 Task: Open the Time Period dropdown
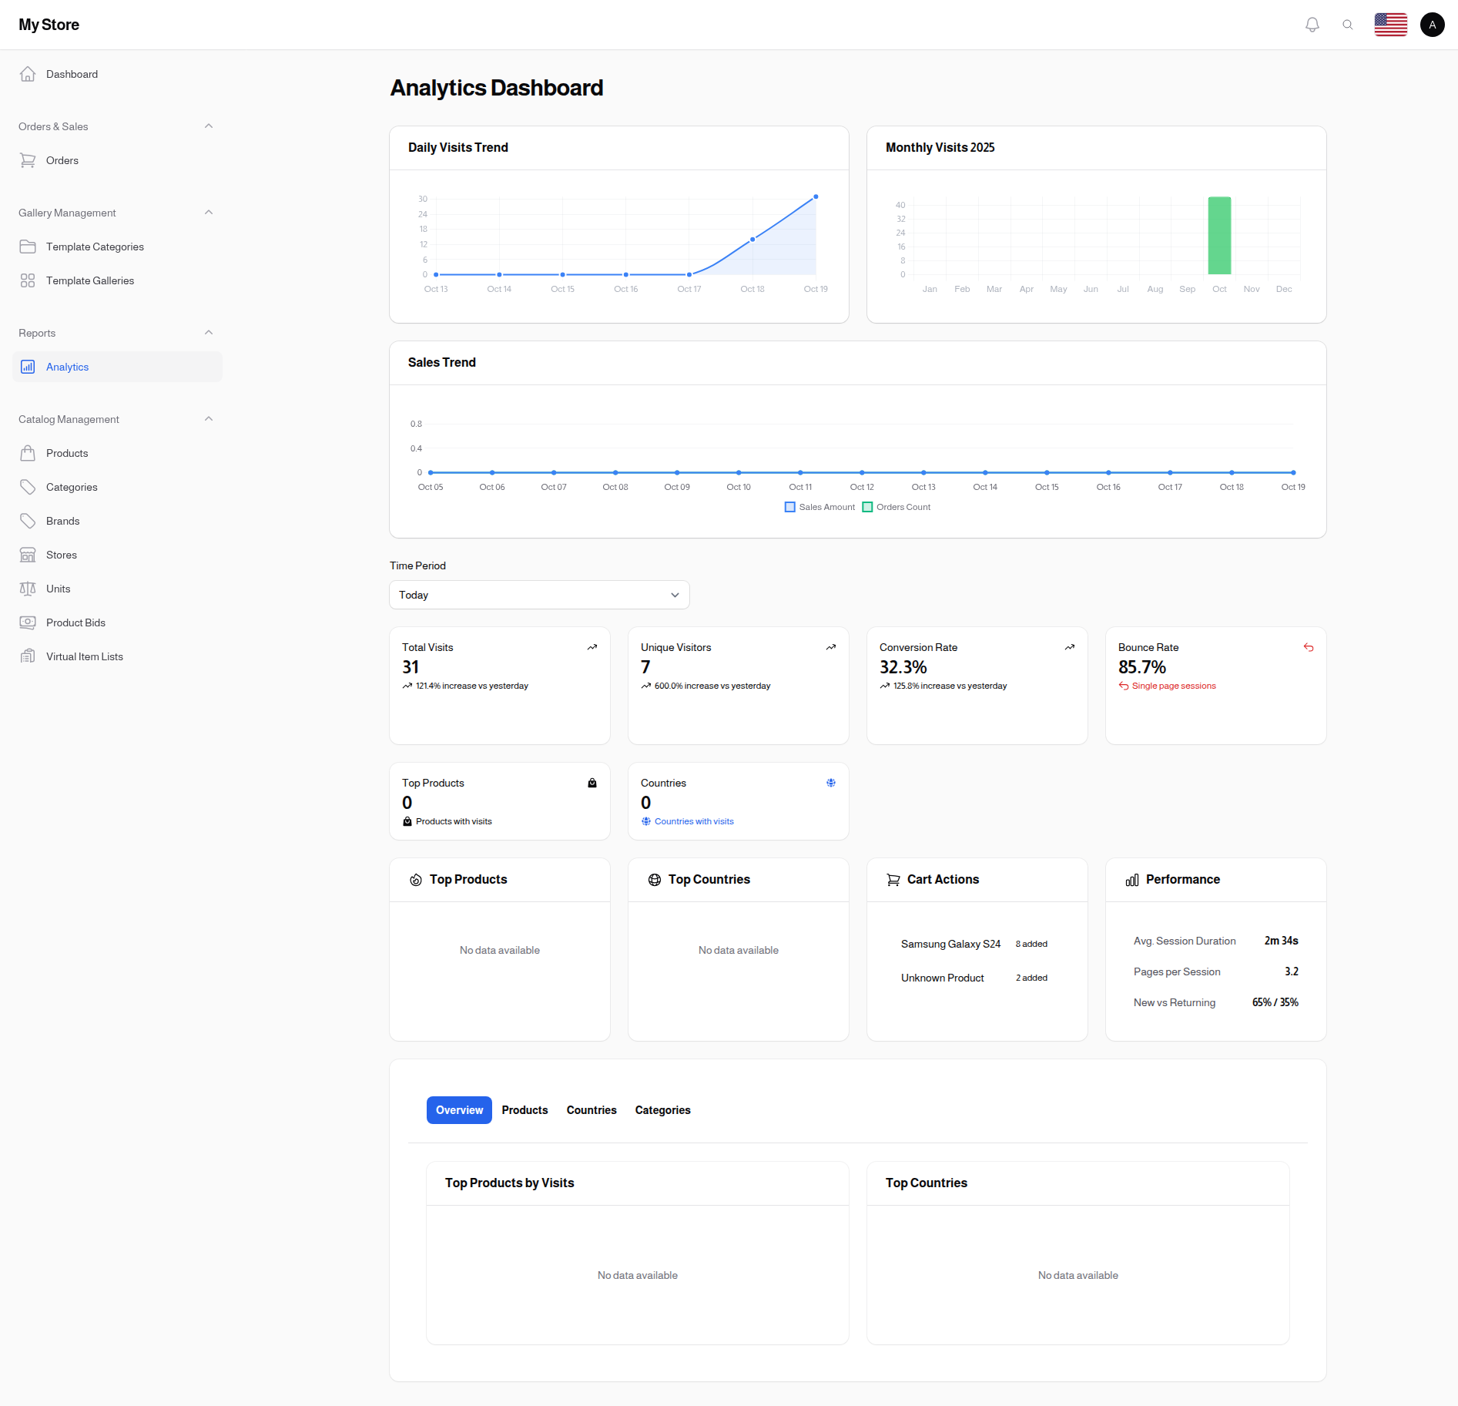pos(538,594)
